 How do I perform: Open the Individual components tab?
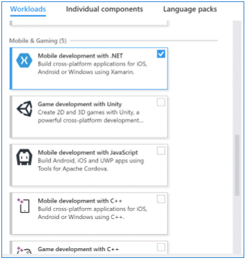click(105, 9)
